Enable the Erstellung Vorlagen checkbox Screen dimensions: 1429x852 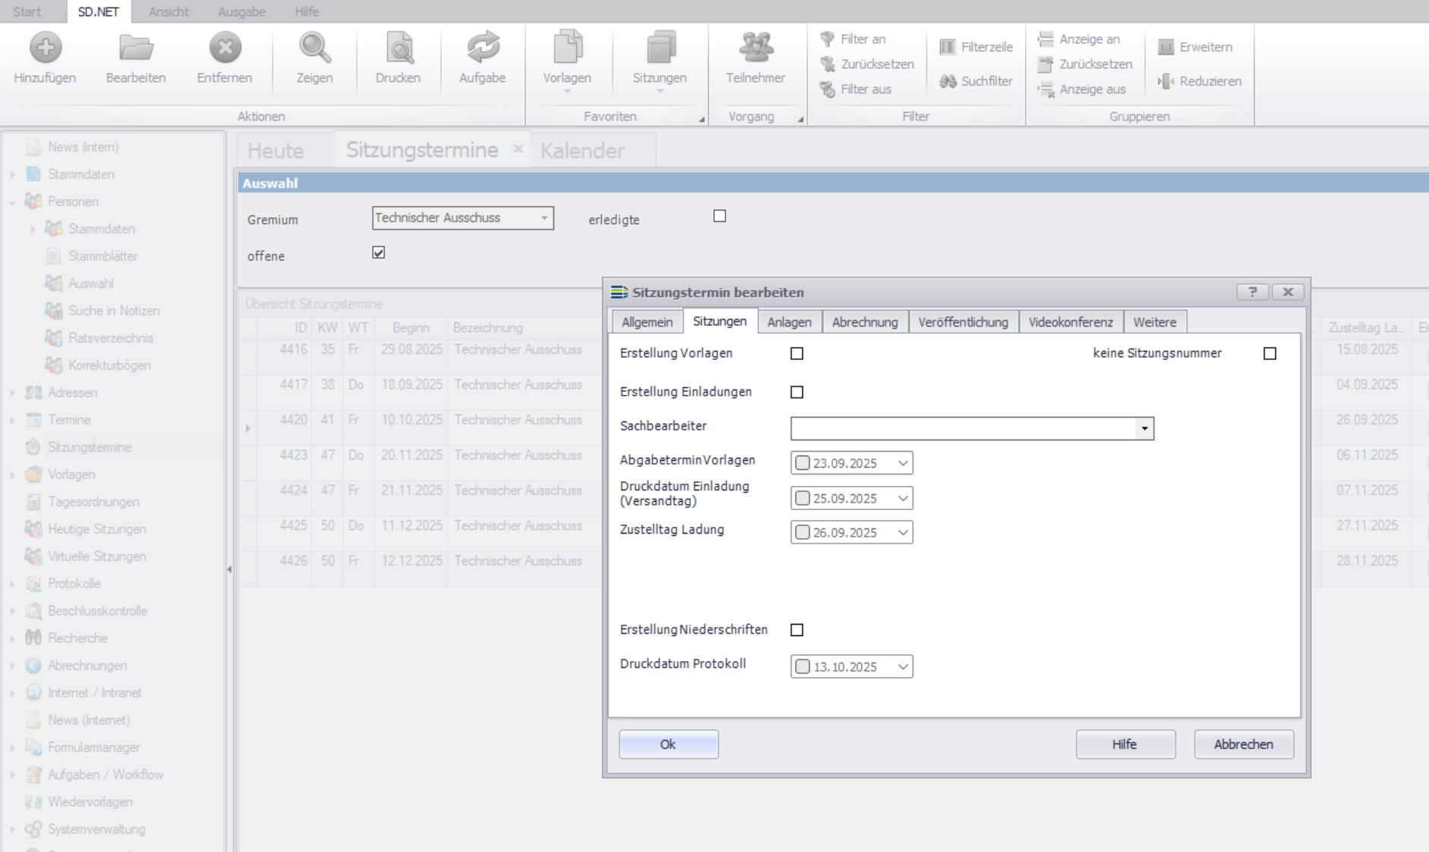[797, 353]
